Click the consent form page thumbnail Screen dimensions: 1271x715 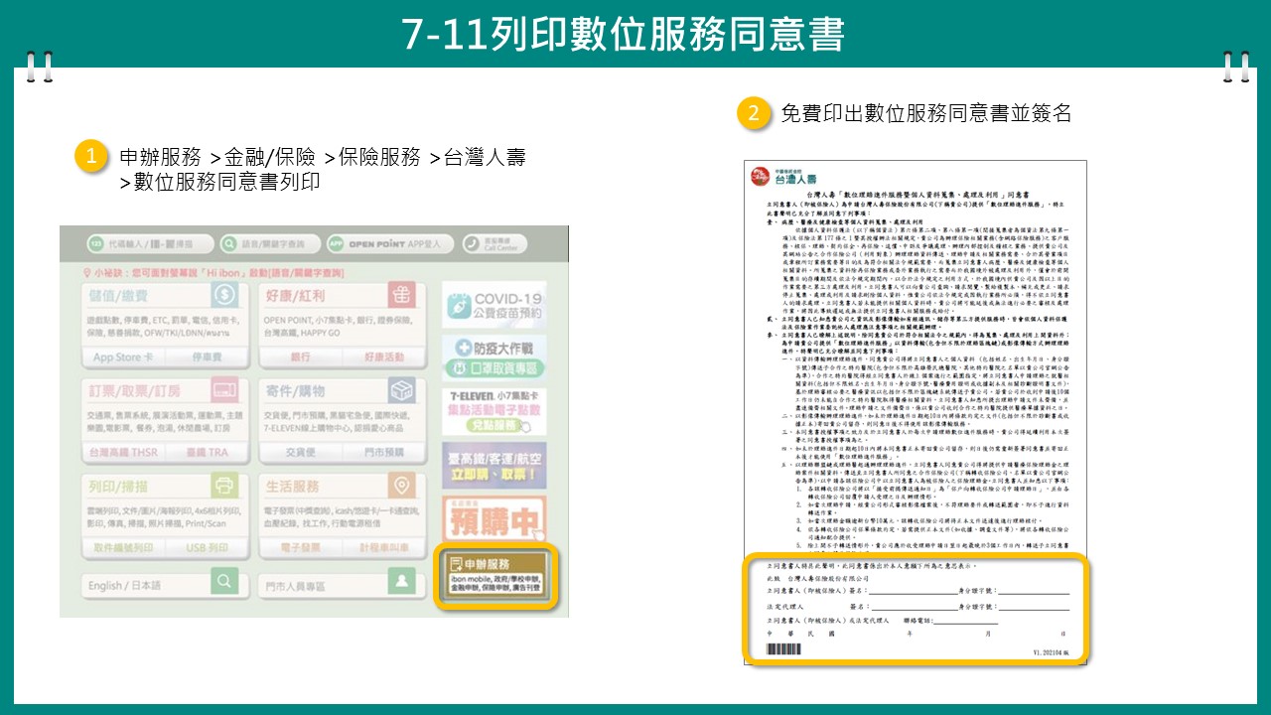coord(915,411)
